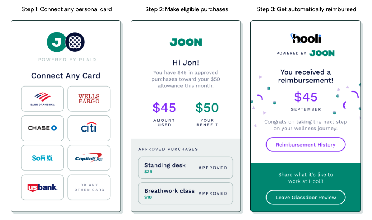This screenshot has width=372, height=220.
Task: Click the Hooli logo
Action: point(306,38)
